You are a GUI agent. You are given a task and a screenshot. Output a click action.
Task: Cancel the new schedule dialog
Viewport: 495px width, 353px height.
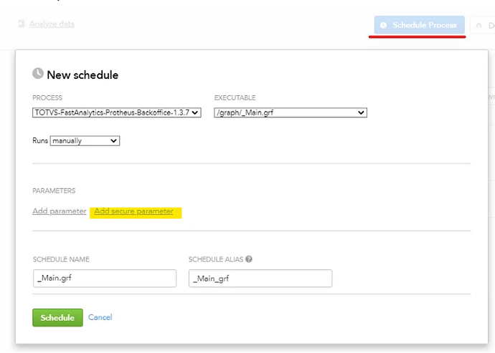(x=100, y=317)
